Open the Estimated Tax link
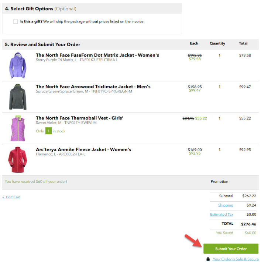 [221, 214]
